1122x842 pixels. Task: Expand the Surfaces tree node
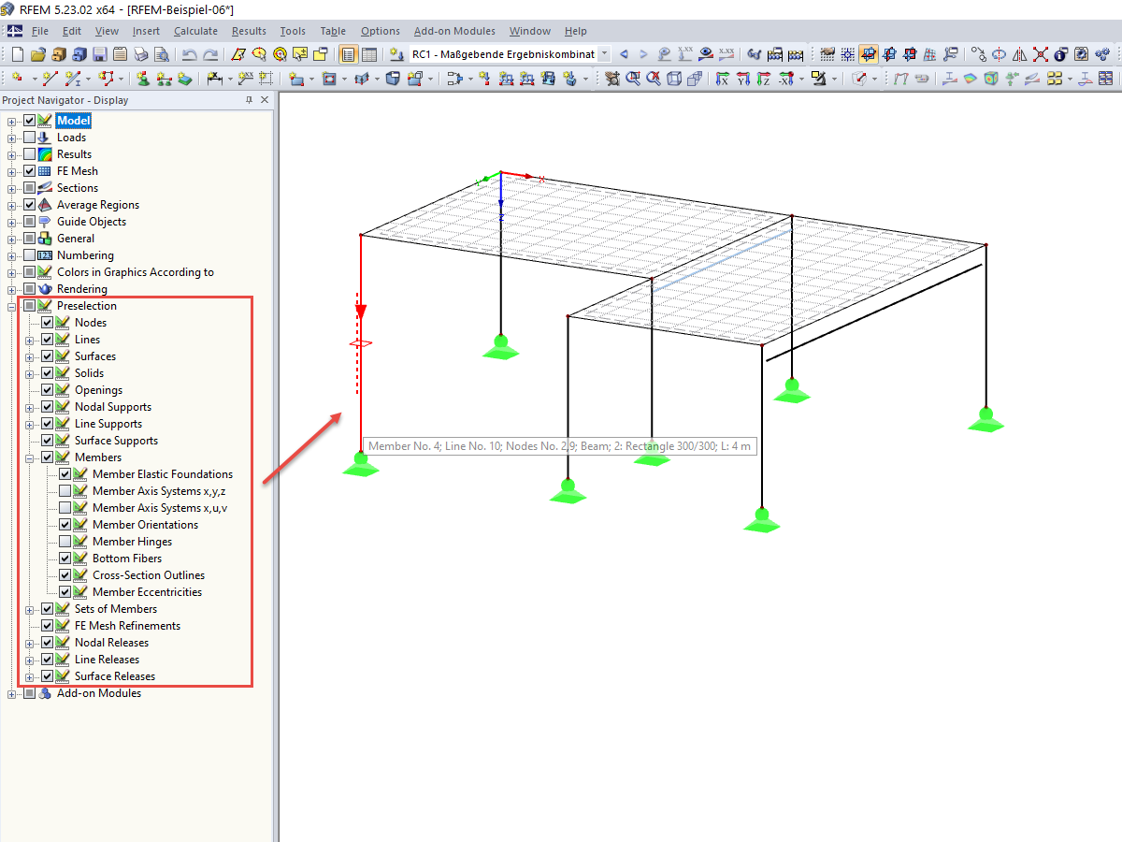click(30, 356)
